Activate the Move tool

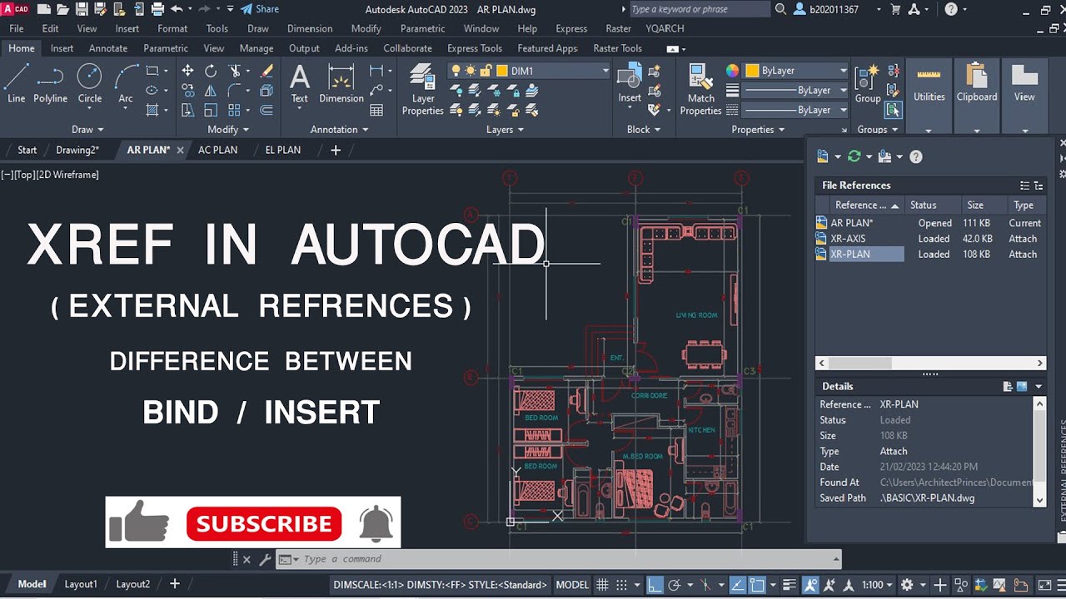click(x=187, y=71)
